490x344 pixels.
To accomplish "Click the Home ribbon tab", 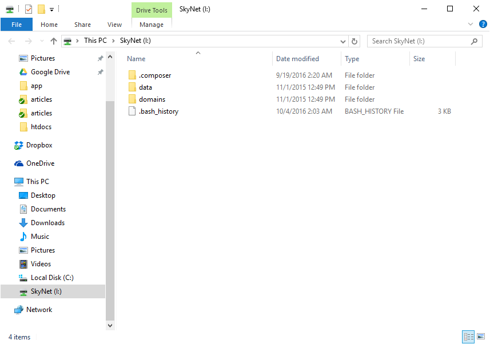I will tap(49, 25).
